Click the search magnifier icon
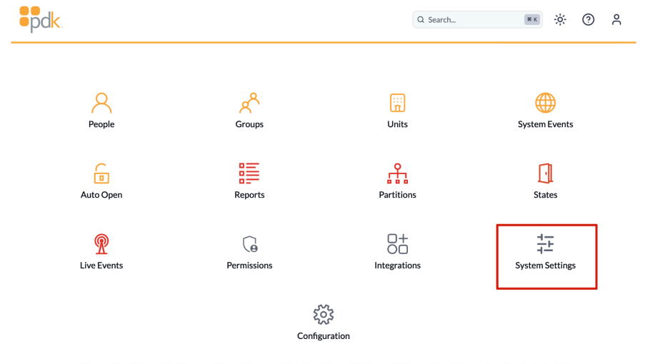 (x=421, y=20)
